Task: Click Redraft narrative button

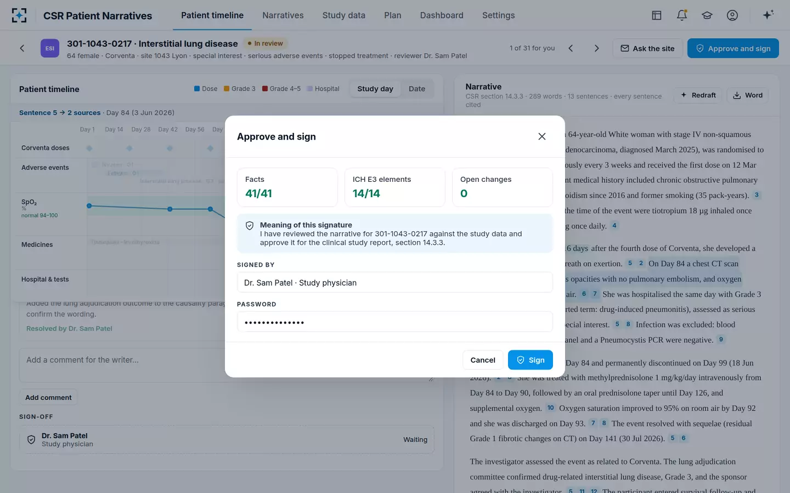Action: (x=698, y=95)
